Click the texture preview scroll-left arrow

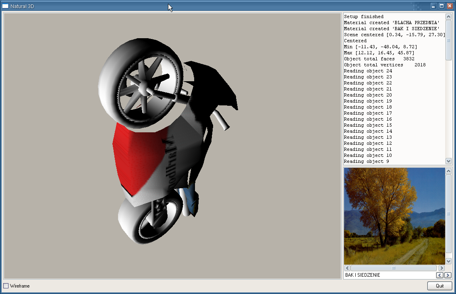coord(347,268)
